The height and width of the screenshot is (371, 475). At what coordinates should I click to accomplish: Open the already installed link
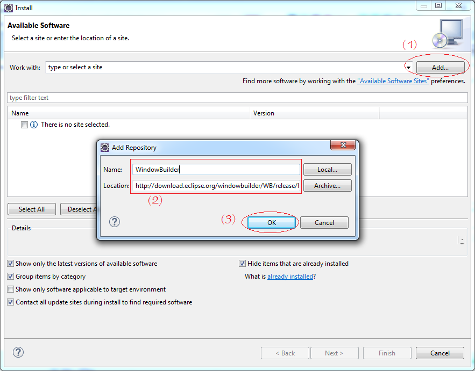coord(290,277)
